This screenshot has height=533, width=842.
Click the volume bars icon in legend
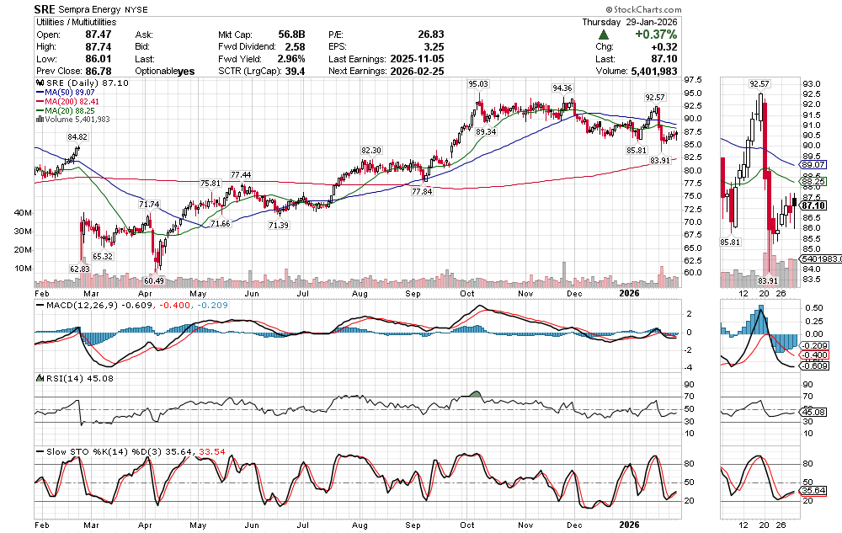(x=38, y=120)
